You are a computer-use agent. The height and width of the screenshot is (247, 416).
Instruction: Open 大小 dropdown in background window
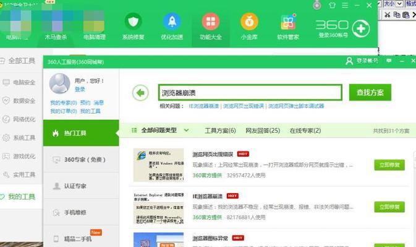point(393,4)
